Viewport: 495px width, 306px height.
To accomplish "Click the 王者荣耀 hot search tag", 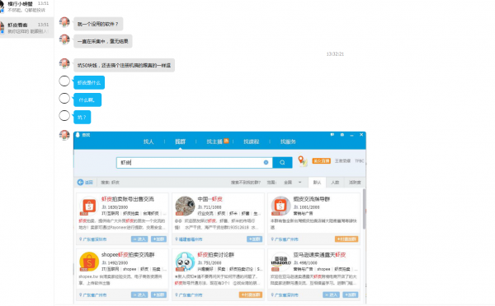I will coord(342,161).
